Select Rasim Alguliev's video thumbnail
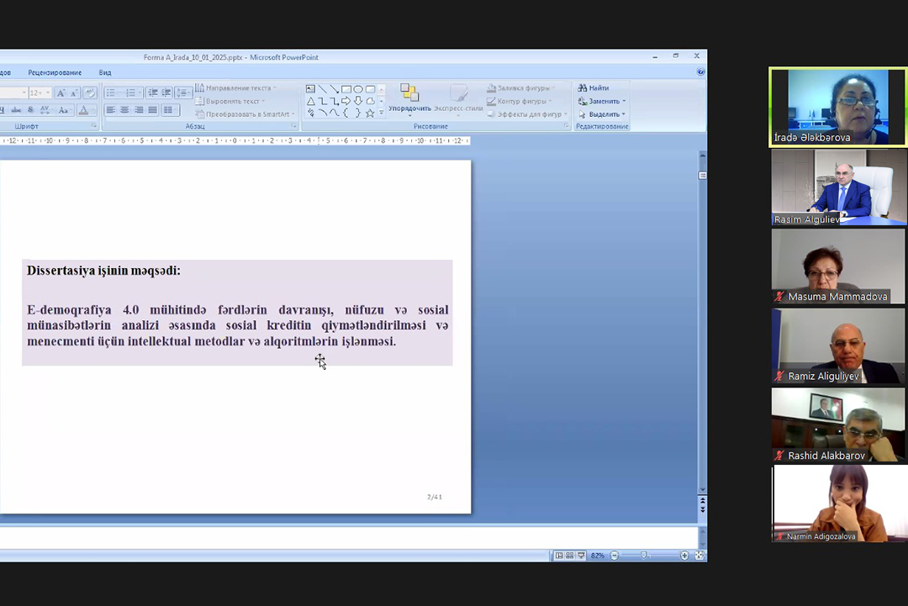The height and width of the screenshot is (606, 908). pyautogui.click(x=838, y=187)
